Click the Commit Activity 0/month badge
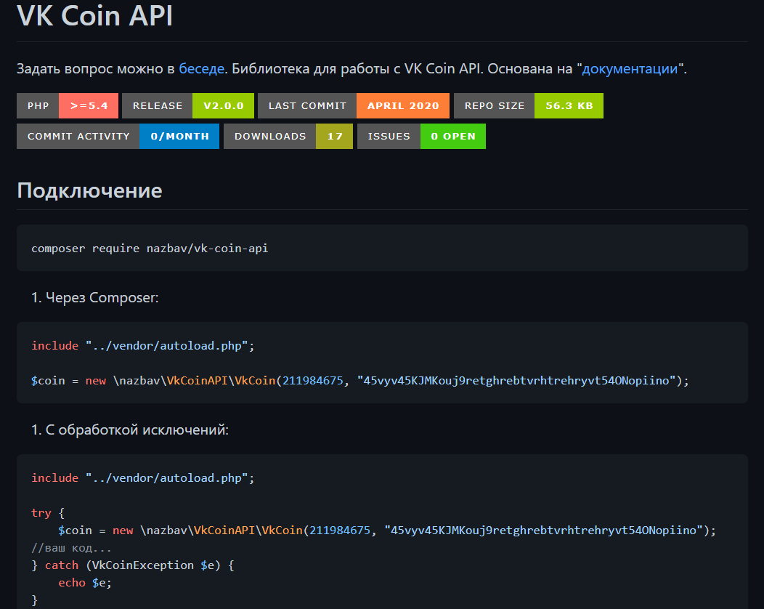This screenshot has width=764, height=609. 118,136
